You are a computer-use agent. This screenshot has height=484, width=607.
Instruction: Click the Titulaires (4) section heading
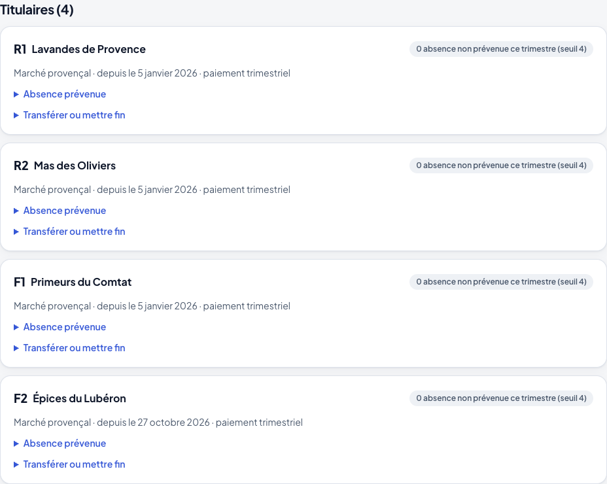(x=37, y=10)
